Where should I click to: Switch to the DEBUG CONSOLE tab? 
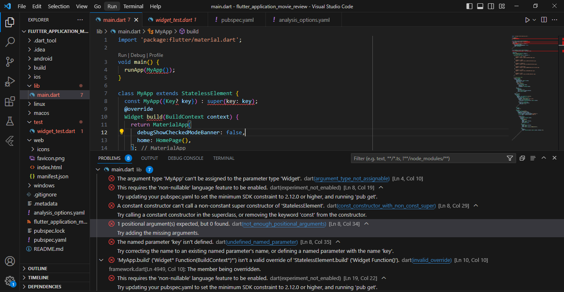click(x=185, y=158)
